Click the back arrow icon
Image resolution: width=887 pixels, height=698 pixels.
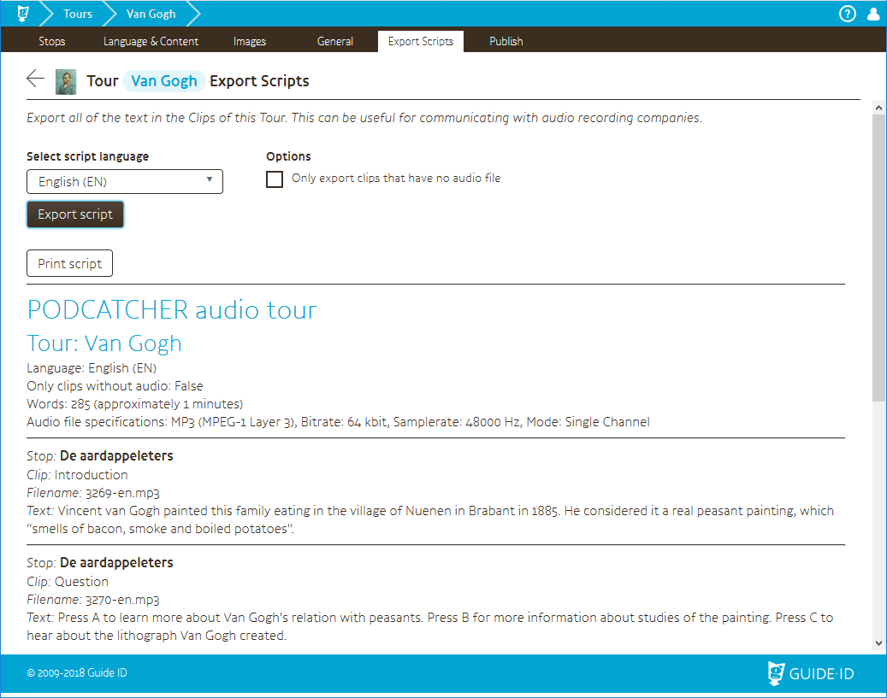pyautogui.click(x=36, y=79)
